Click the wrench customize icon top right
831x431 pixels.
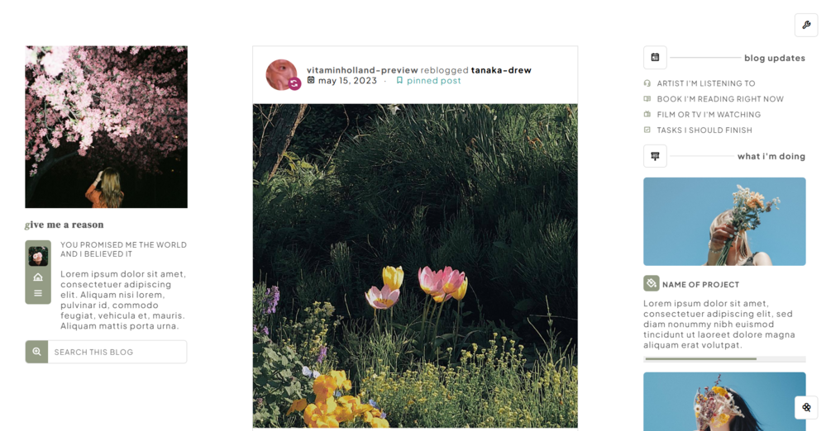pos(806,25)
